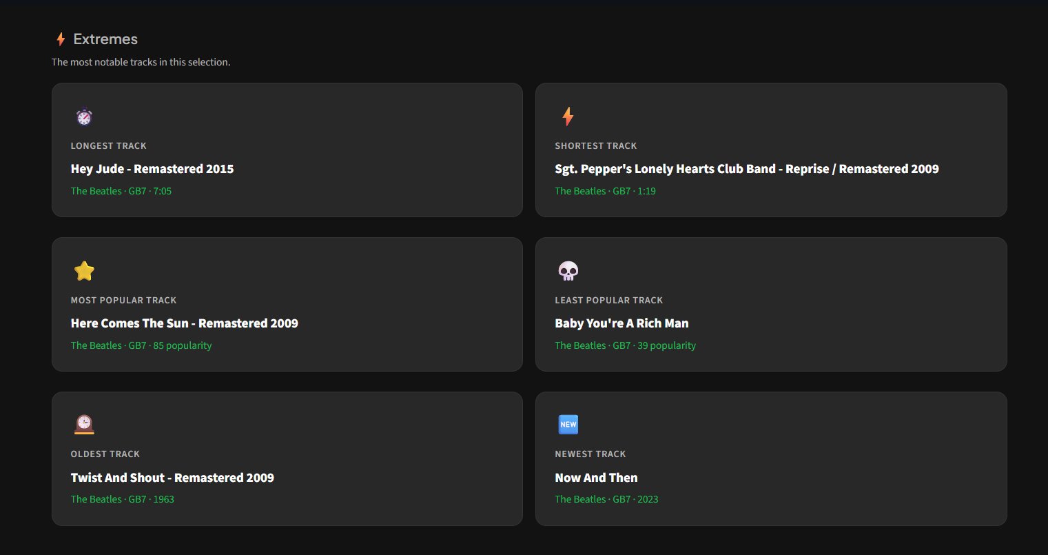The image size is (1048, 555).
Task: Click the mantel clock icon for Oldest Track
Action: 84,425
